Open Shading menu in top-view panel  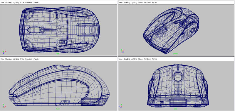[9, 3]
